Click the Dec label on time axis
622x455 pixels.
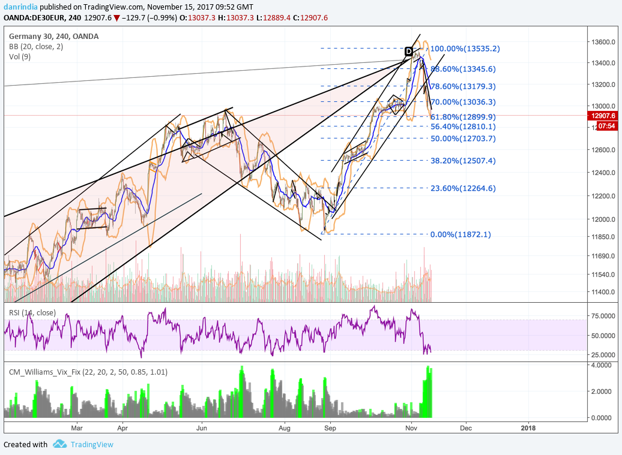pyautogui.click(x=466, y=428)
